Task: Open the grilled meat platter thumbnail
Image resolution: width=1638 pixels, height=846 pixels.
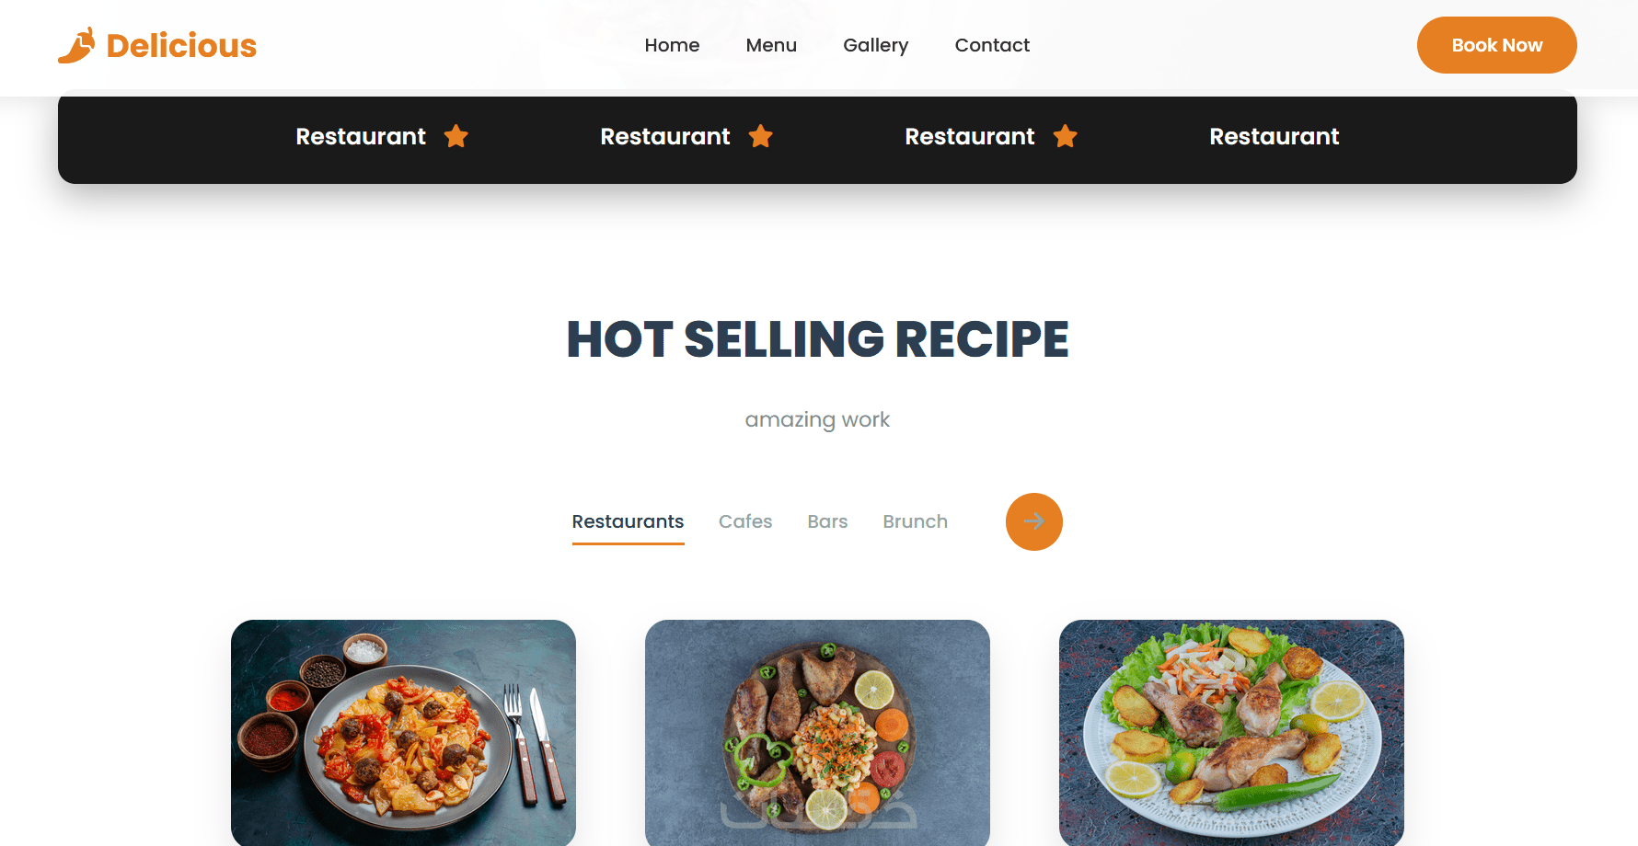Action: pos(817,733)
